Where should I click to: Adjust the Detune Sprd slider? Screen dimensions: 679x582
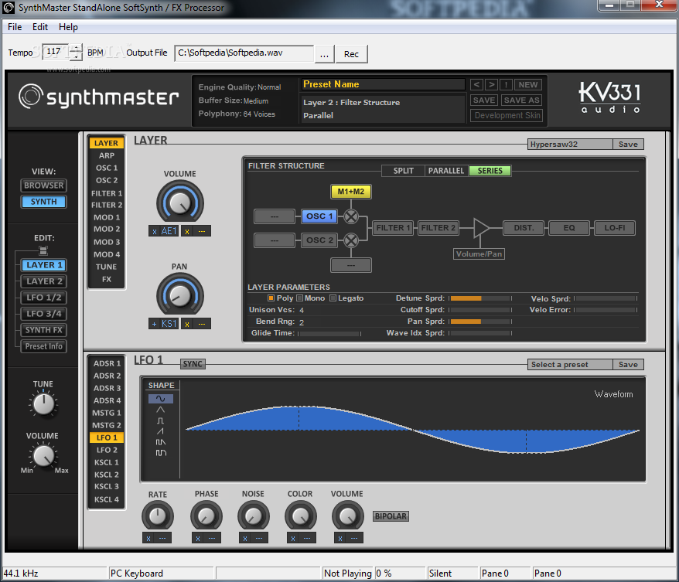point(480,298)
